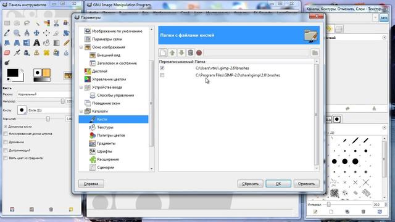The height and width of the screenshot is (222, 395).
Task: Select the pink Eraser tool
Action: (7, 52)
